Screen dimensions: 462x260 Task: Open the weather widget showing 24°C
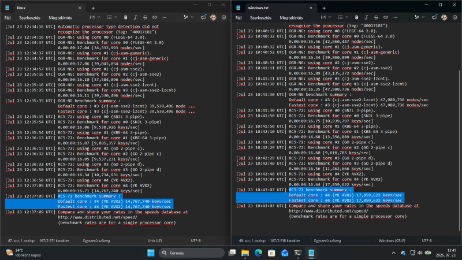23,253
